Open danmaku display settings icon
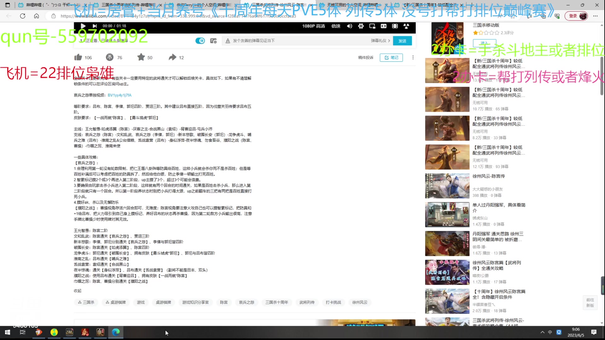This screenshot has height=340, width=605. [213, 41]
